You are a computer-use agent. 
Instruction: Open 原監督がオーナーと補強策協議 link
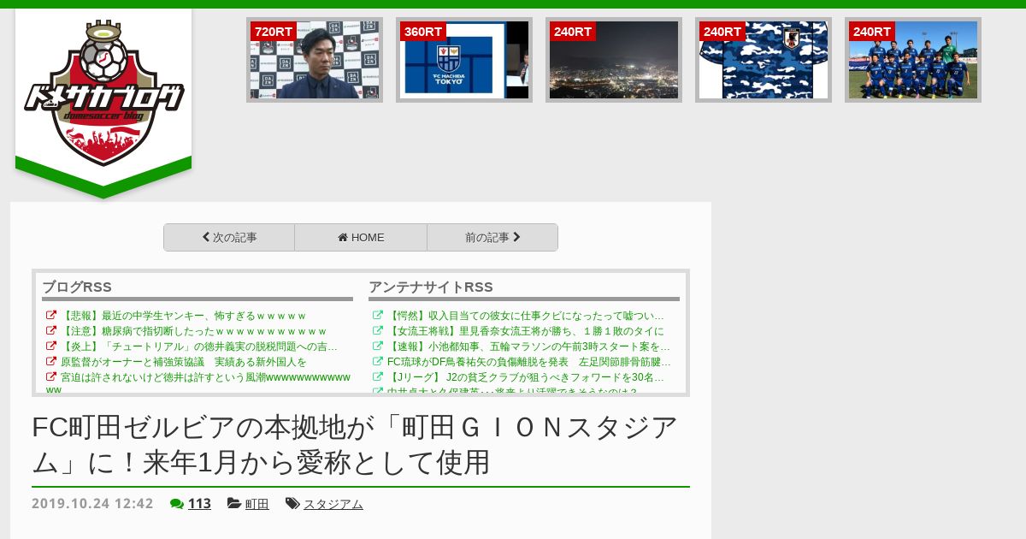point(184,362)
